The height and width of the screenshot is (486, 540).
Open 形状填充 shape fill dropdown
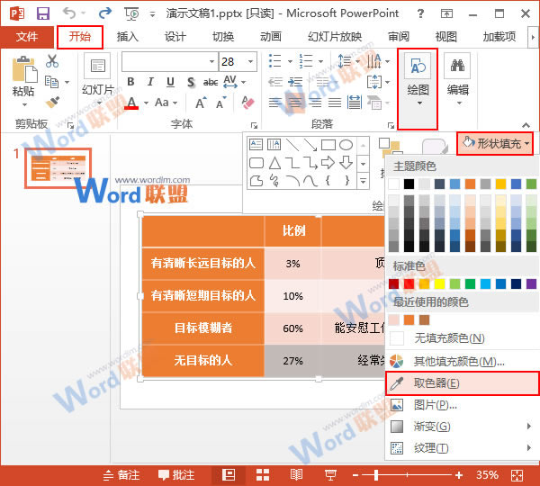[495, 143]
